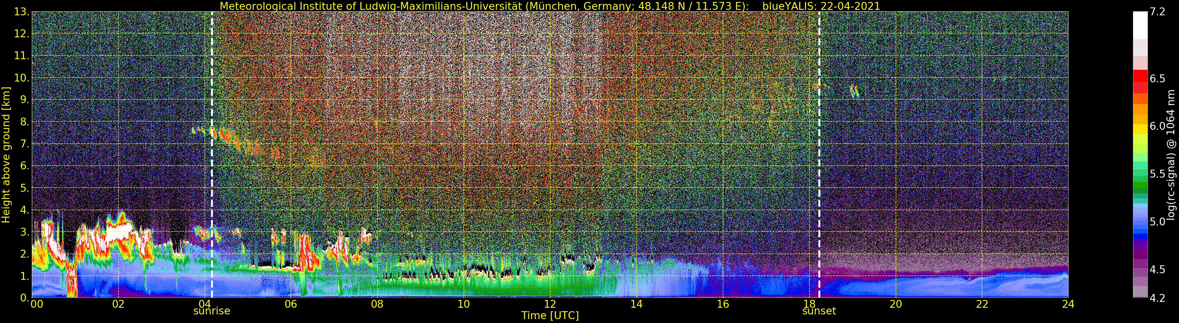Click the 5.5 colorbar tick value

1157,174
